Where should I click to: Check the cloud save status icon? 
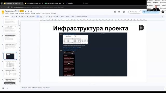[31, 11]
